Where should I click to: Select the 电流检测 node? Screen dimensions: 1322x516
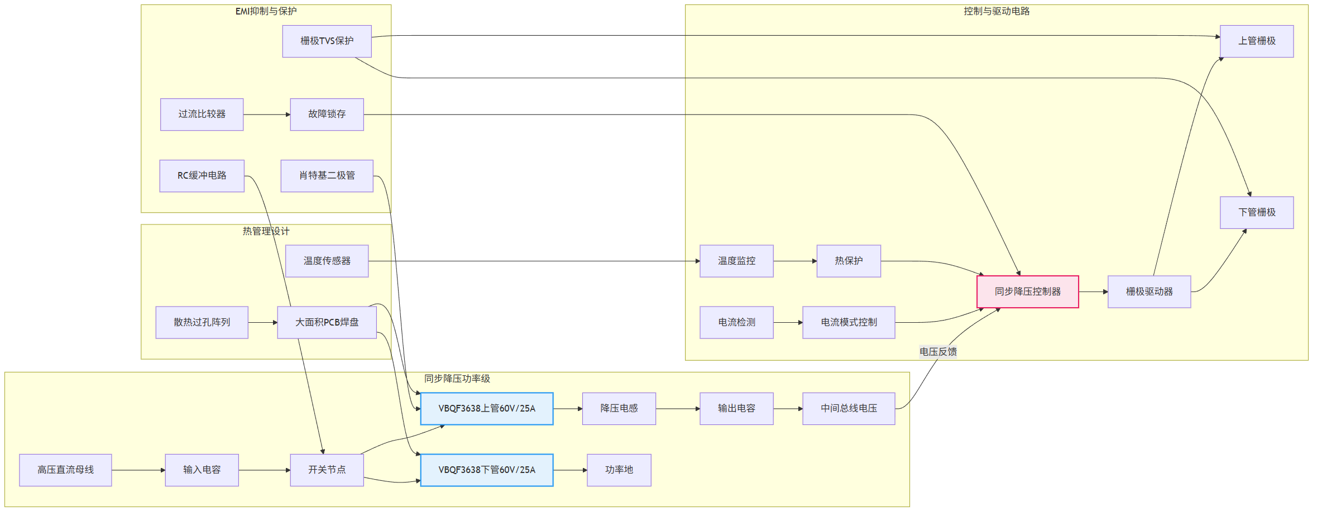click(737, 323)
